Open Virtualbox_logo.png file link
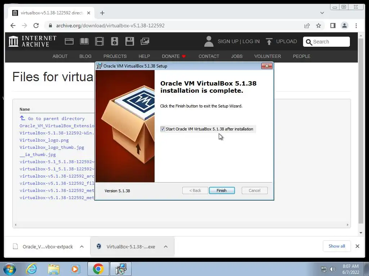This screenshot has height=276, width=369. click(x=44, y=140)
